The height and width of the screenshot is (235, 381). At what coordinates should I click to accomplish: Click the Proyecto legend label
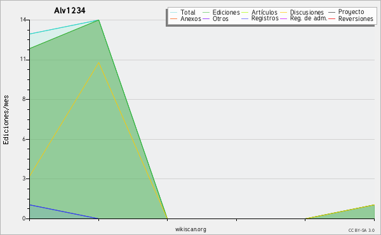click(x=351, y=12)
